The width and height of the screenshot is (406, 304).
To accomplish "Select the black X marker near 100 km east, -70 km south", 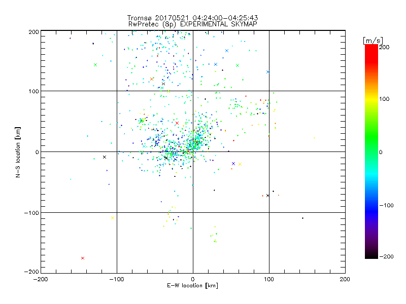I will coord(268,196).
